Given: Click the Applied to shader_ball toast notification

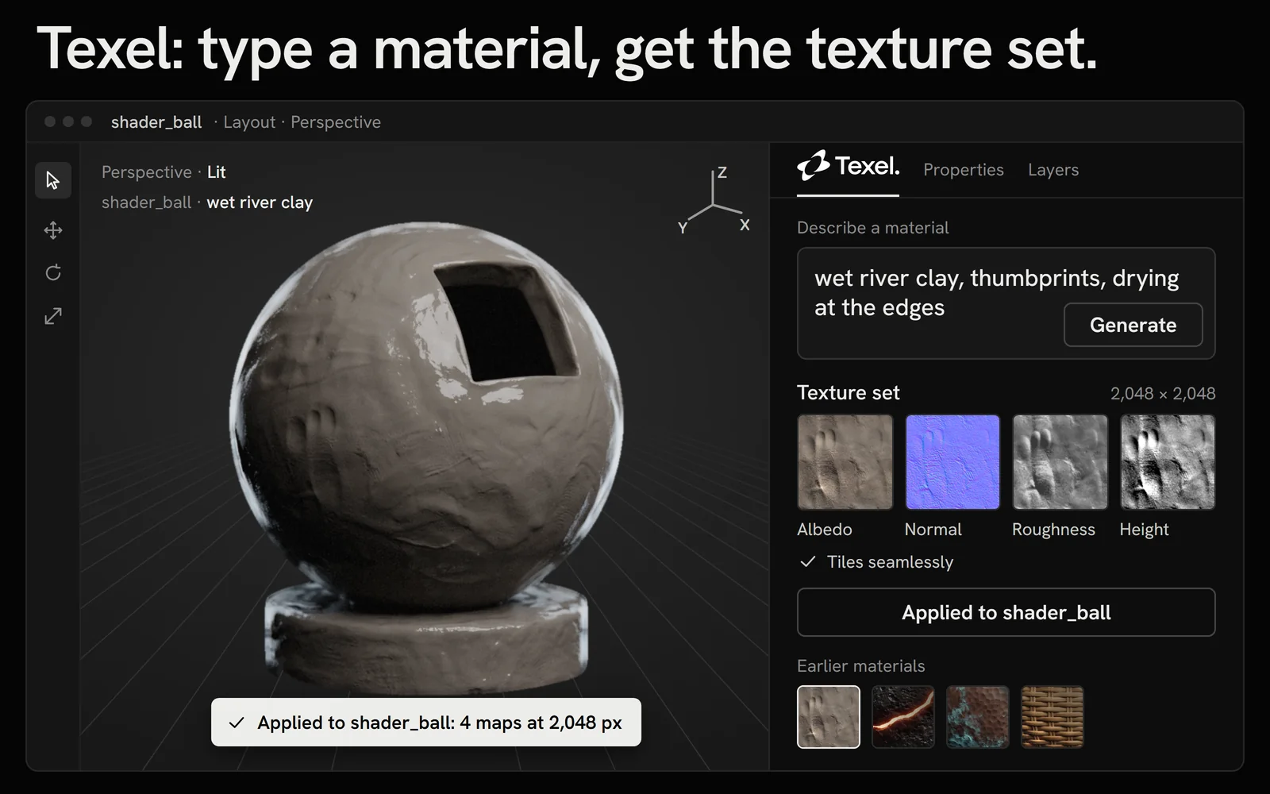Looking at the screenshot, I should tap(426, 723).
